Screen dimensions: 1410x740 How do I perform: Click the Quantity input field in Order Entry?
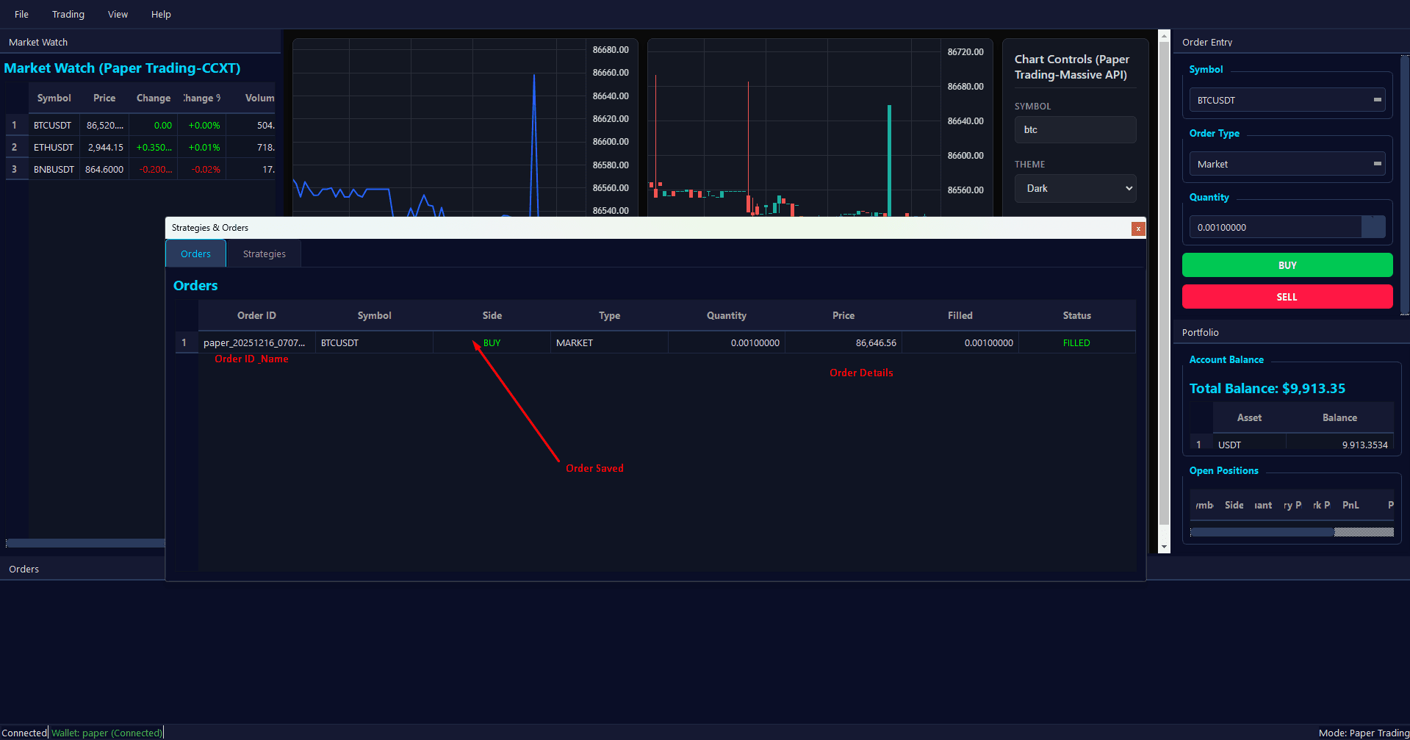1275,227
